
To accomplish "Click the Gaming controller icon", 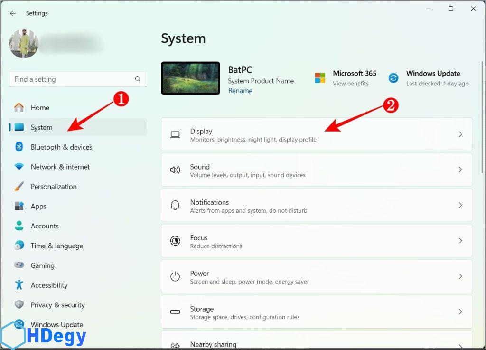I will [x=19, y=265].
